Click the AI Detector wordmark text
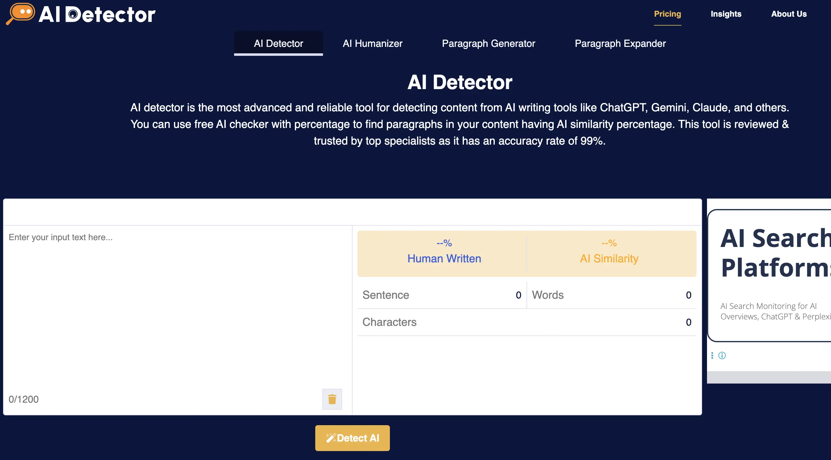 click(97, 14)
